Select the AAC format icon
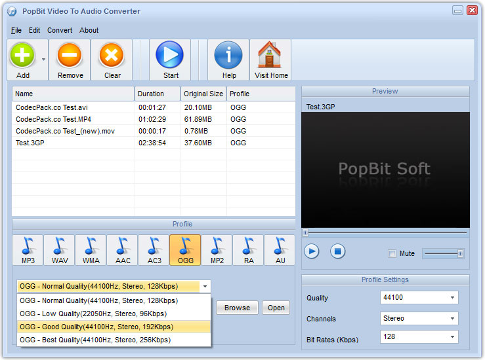The width and height of the screenshot is (485, 360). click(x=123, y=250)
